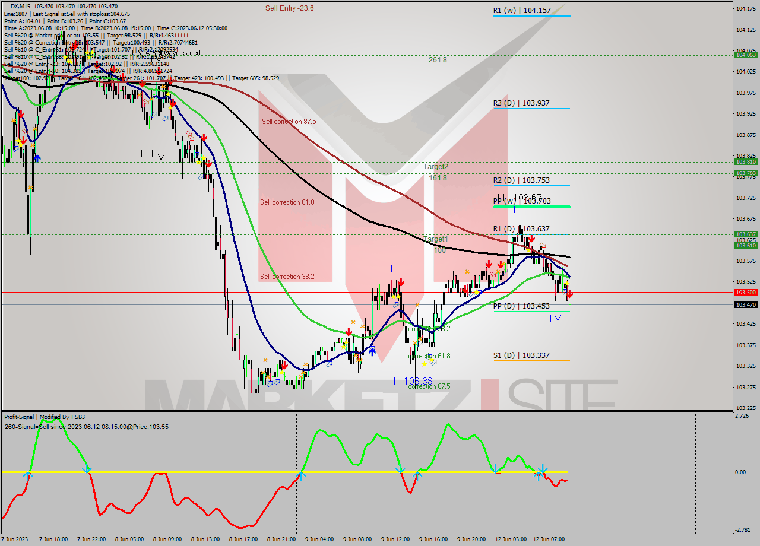Click the Target1 level label
The image size is (760, 546).
435,239
